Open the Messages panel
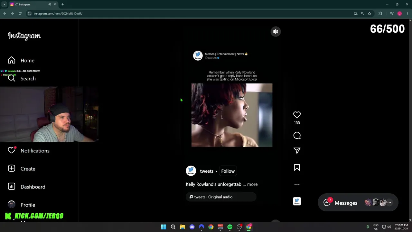Screen dimensions: 412x232 (x=358, y=203)
